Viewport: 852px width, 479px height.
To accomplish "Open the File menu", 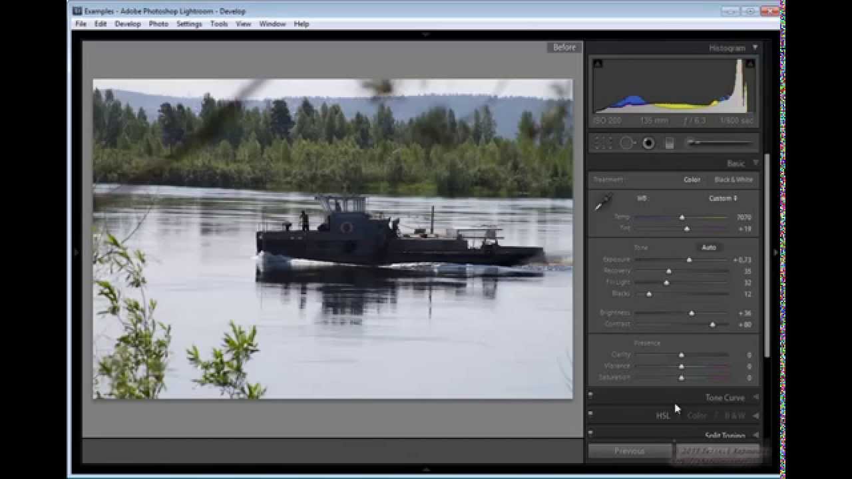I will tap(81, 24).
